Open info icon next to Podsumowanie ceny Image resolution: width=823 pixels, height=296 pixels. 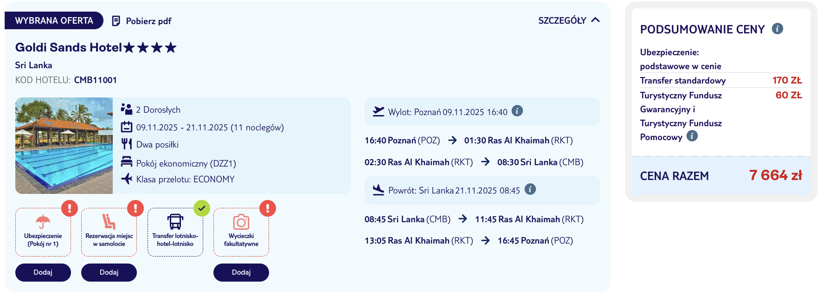tap(778, 29)
